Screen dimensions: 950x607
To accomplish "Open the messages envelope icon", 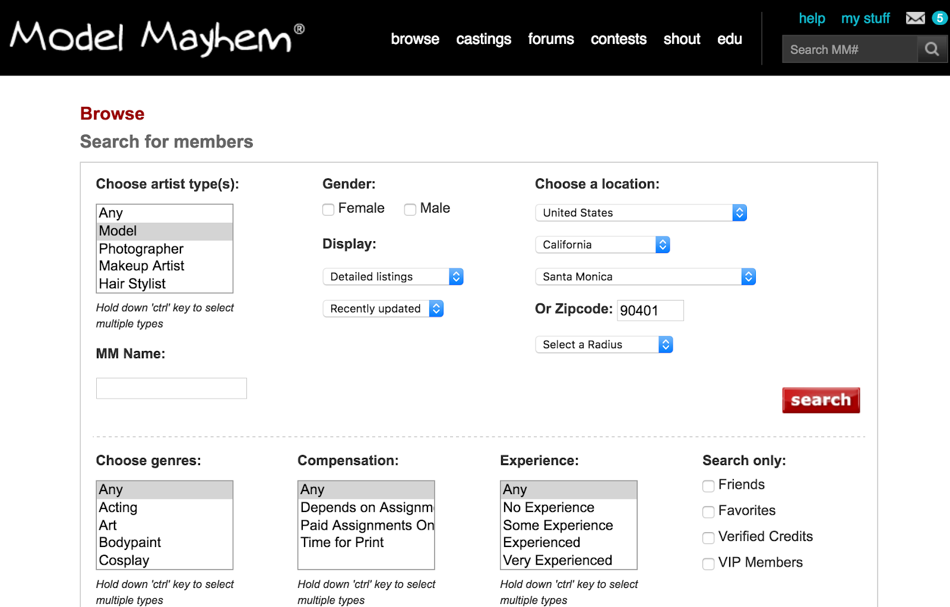I will click(x=915, y=18).
